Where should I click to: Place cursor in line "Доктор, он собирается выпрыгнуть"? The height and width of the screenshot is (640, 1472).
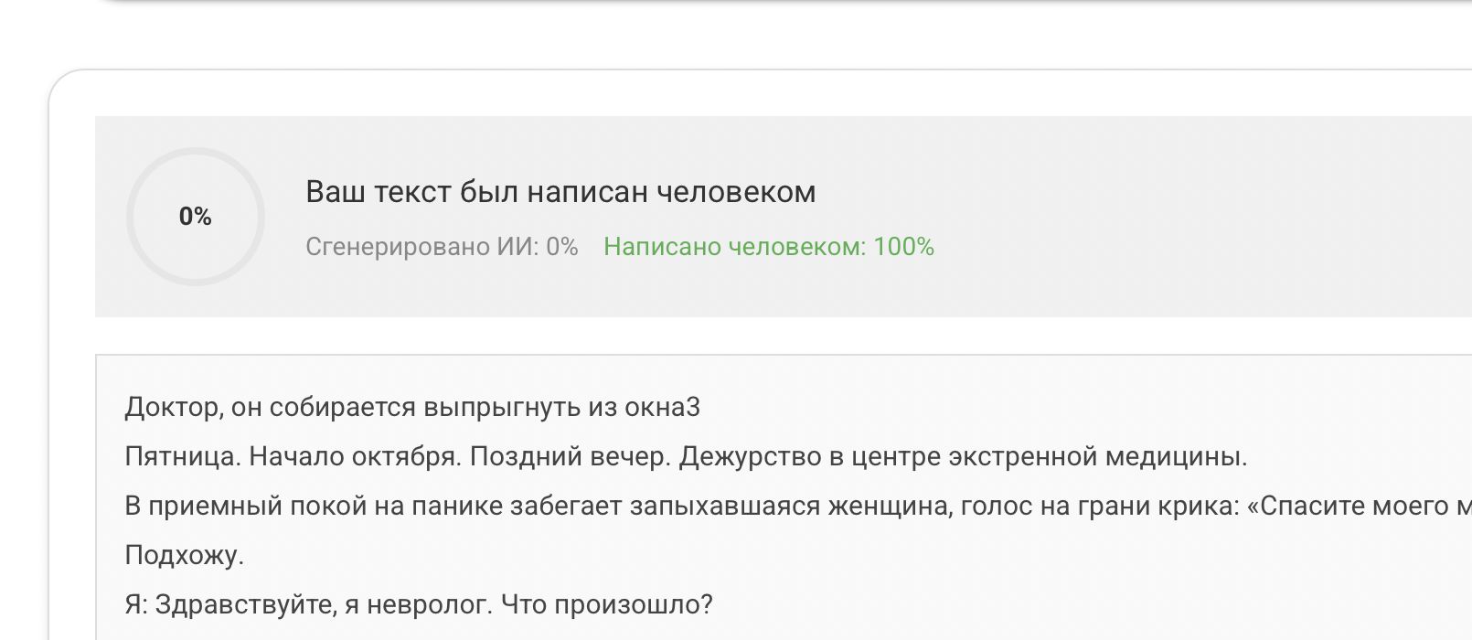coord(366,407)
